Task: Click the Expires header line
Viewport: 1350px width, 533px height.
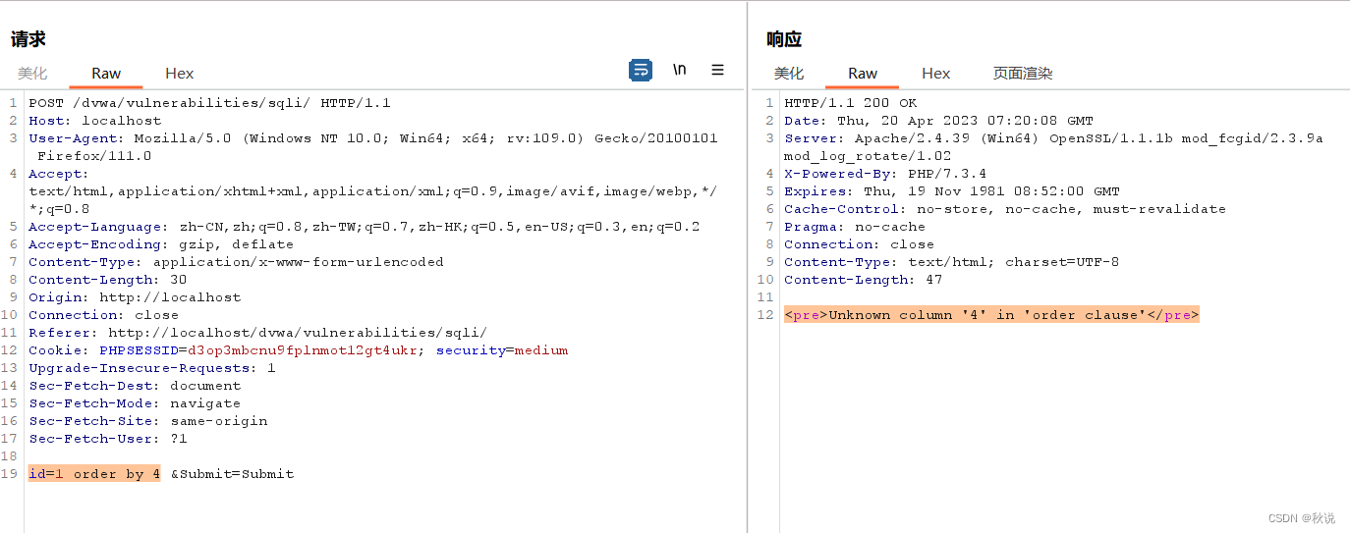Action: click(952, 191)
